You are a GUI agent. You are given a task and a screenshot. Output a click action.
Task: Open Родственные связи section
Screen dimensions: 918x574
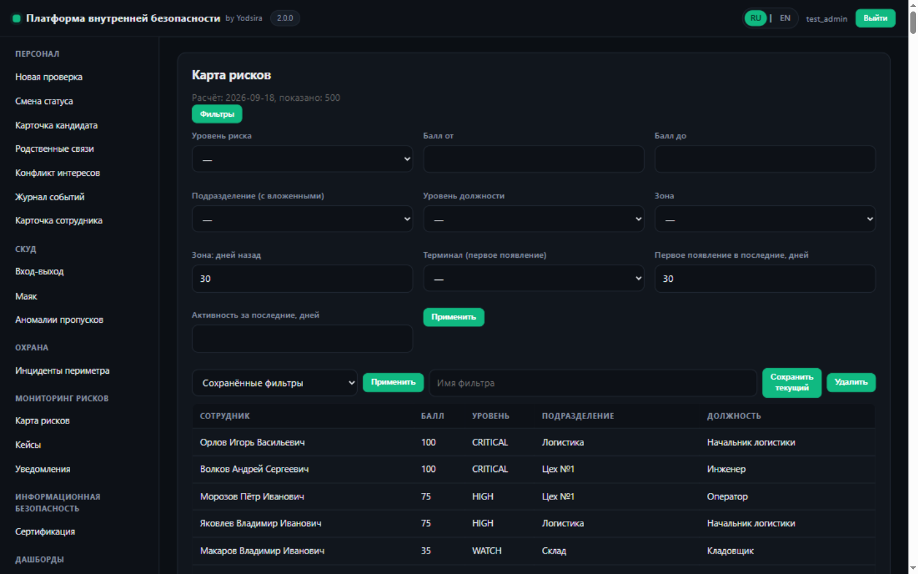54,149
